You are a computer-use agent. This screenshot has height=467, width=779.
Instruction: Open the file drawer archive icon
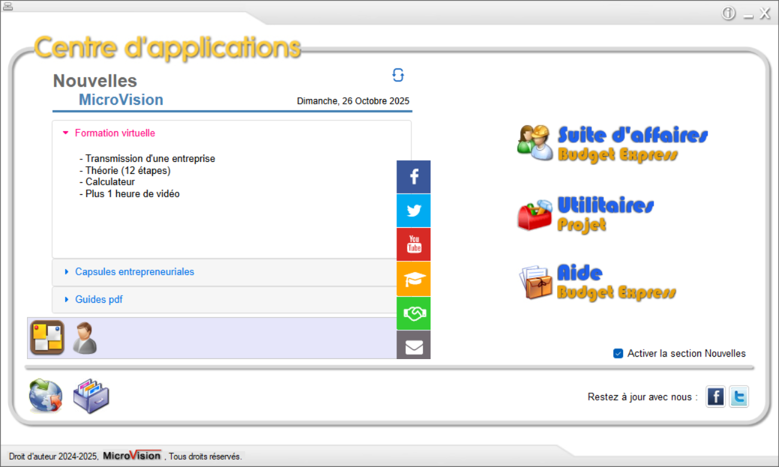[x=91, y=396]
